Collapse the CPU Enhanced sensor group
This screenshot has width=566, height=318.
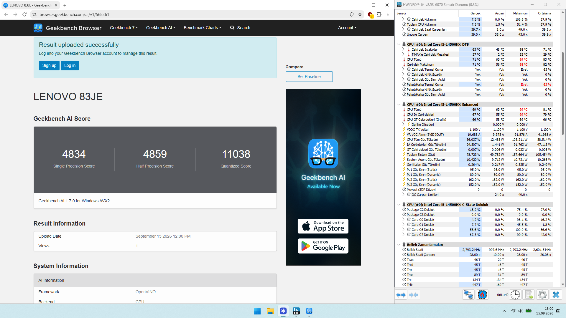pyautogui.click(x=399, y=105)
